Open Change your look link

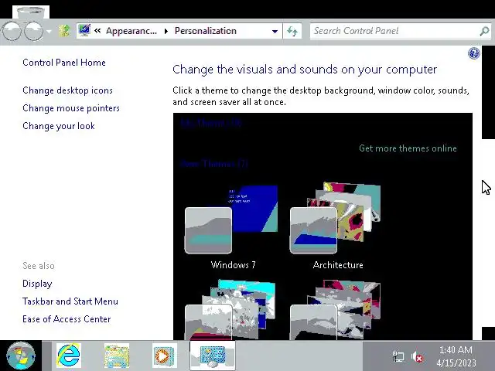pos(59,126)
